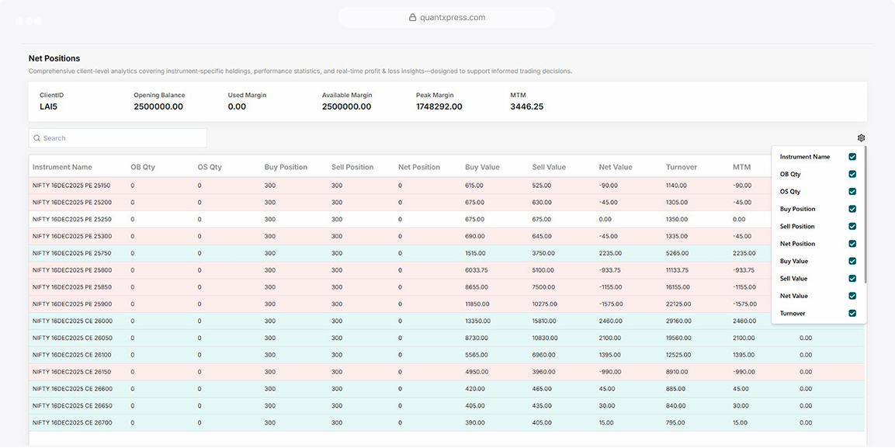The width and height of the screenshot is (895, 448).
Task: Click Net Value cell -933.75
Action: point(609,270)
